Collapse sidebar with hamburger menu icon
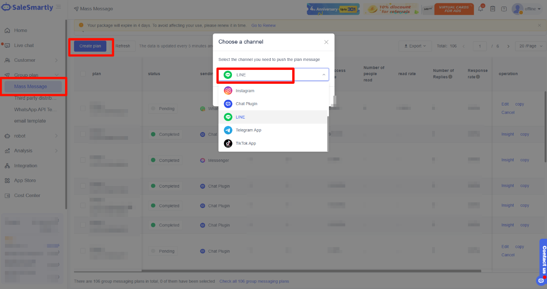Image resolution: width=547 pixels, height=289 pixels. click(59, 7)
